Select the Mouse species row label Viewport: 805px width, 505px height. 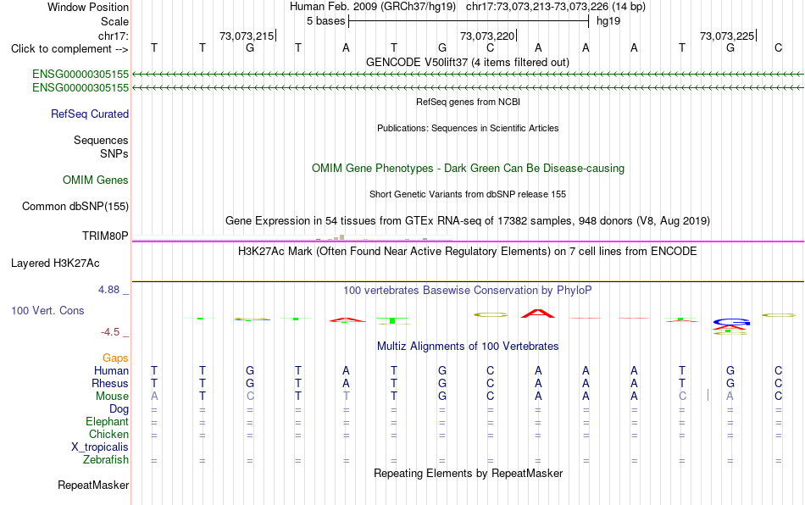click(112, 397)
